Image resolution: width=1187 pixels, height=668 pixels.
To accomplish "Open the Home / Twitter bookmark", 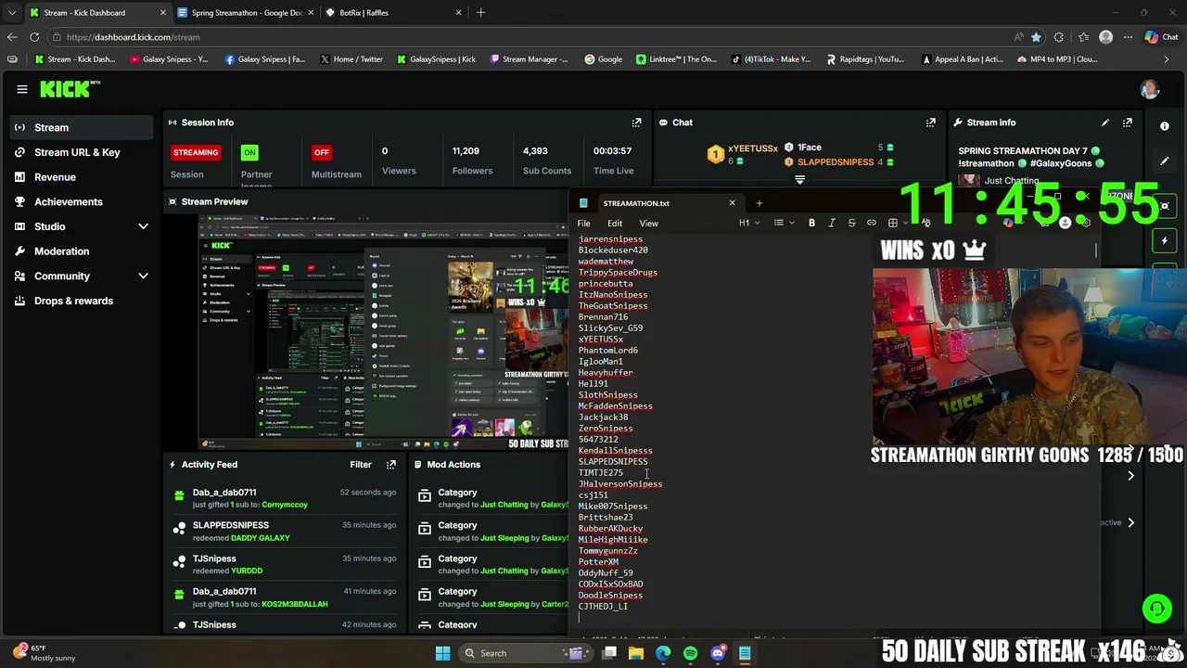I will point(351,59).
